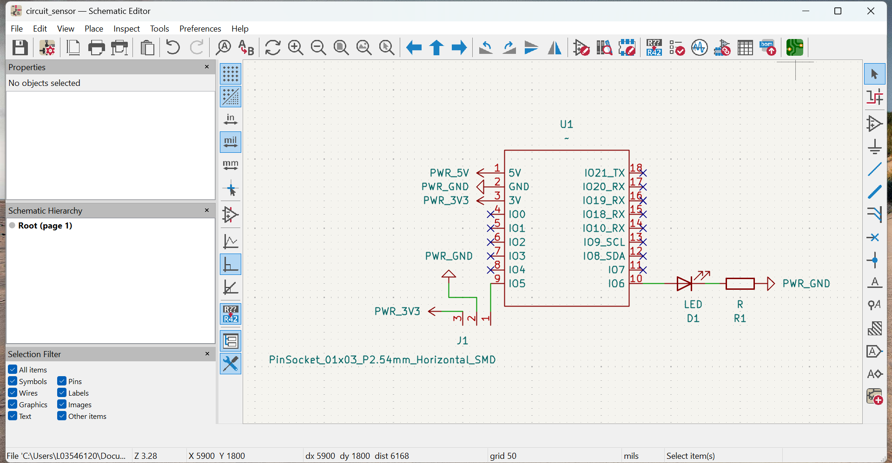Collapse the Schematic Hierarchy panel
The image size is (892, 463).
(x=207, y=210)
